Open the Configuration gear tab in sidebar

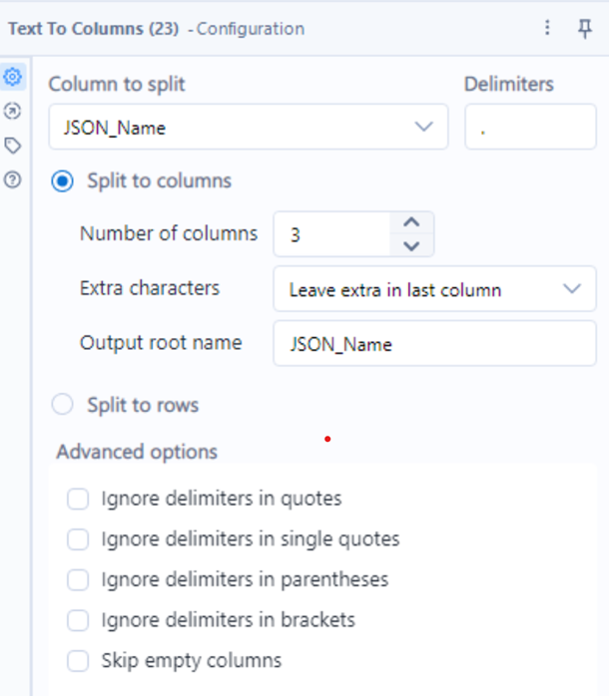pyautogui.click(x=12, y=77)
